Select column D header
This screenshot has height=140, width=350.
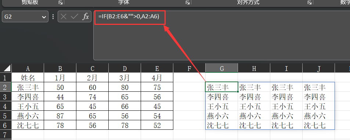pos(125,68)
